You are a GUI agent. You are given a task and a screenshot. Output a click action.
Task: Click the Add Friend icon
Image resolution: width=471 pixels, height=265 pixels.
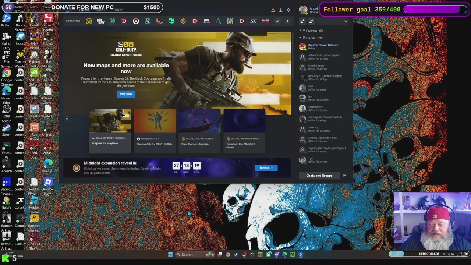coord(302,21)
